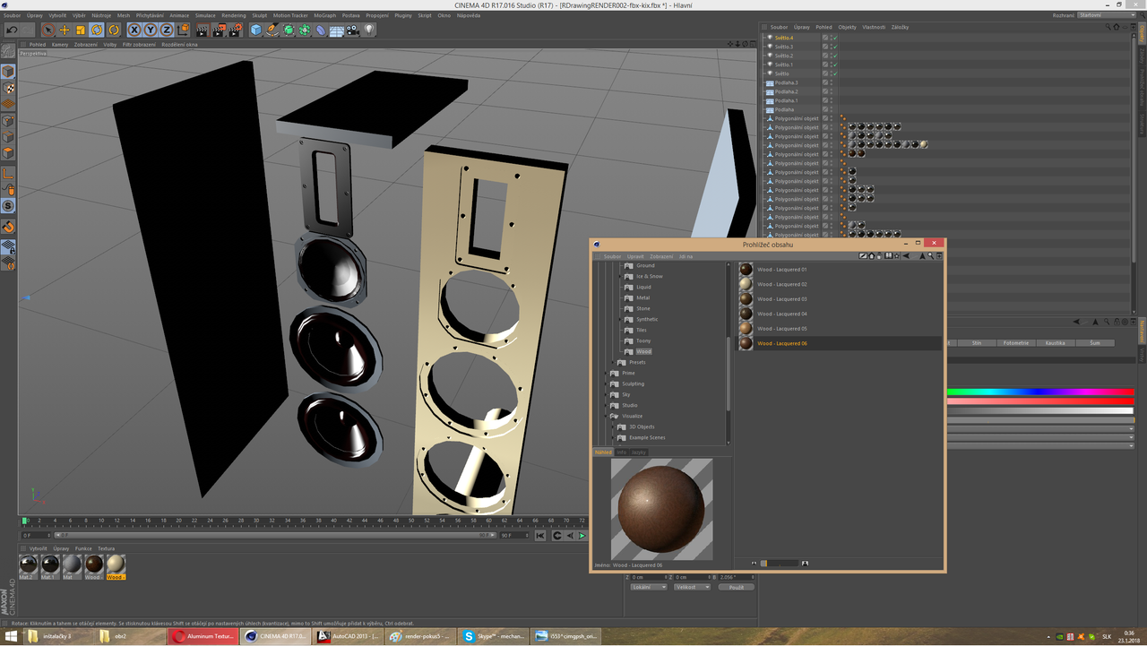Image resolution: width=1147 pixels, height=646 pixels.
Task: Open the Textura menu in material manager
Action: coord(106,548)
